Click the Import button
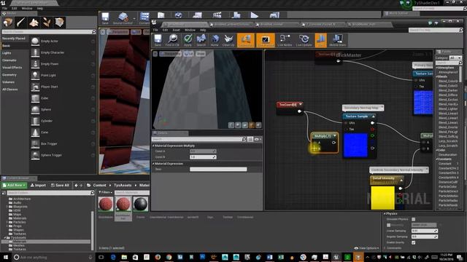467x262 pixels. [38, 186]
